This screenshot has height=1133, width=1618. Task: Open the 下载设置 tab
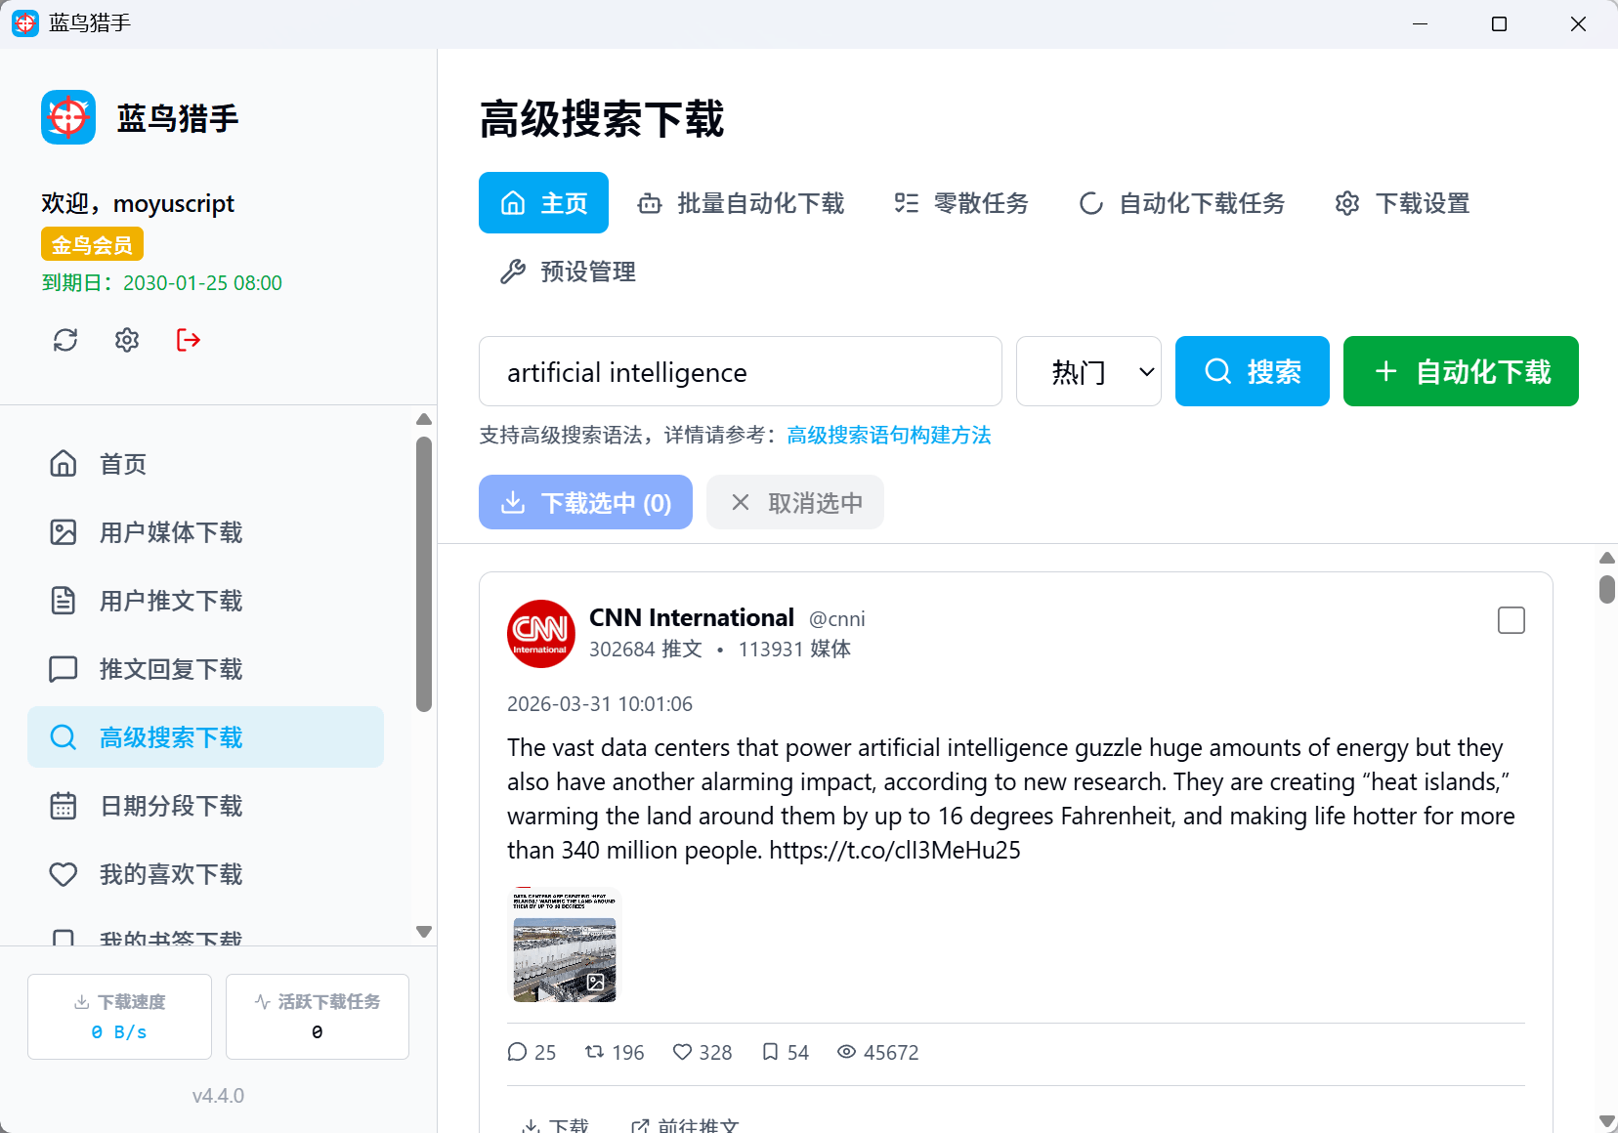pyautogui.click(x=1402, y=203)
